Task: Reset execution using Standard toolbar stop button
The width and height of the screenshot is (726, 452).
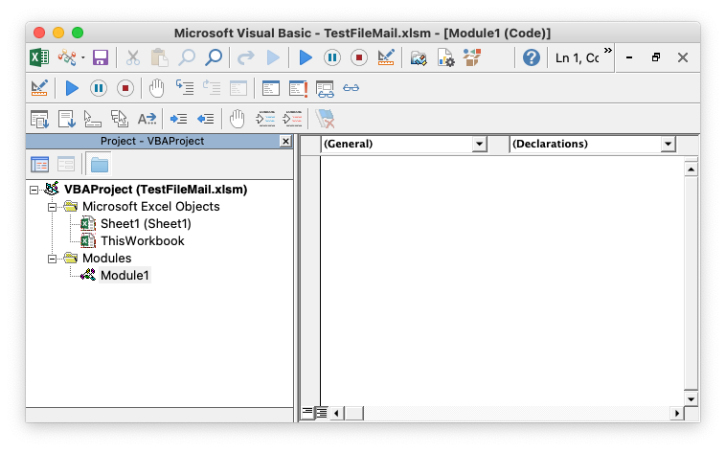Action: 359,57
